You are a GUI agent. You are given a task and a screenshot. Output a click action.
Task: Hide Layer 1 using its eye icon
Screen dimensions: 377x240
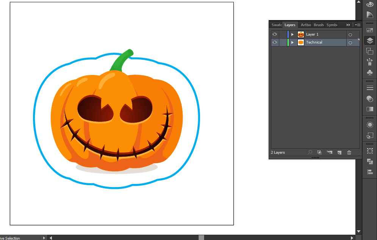pyautogui.click(x=275, y=34)
